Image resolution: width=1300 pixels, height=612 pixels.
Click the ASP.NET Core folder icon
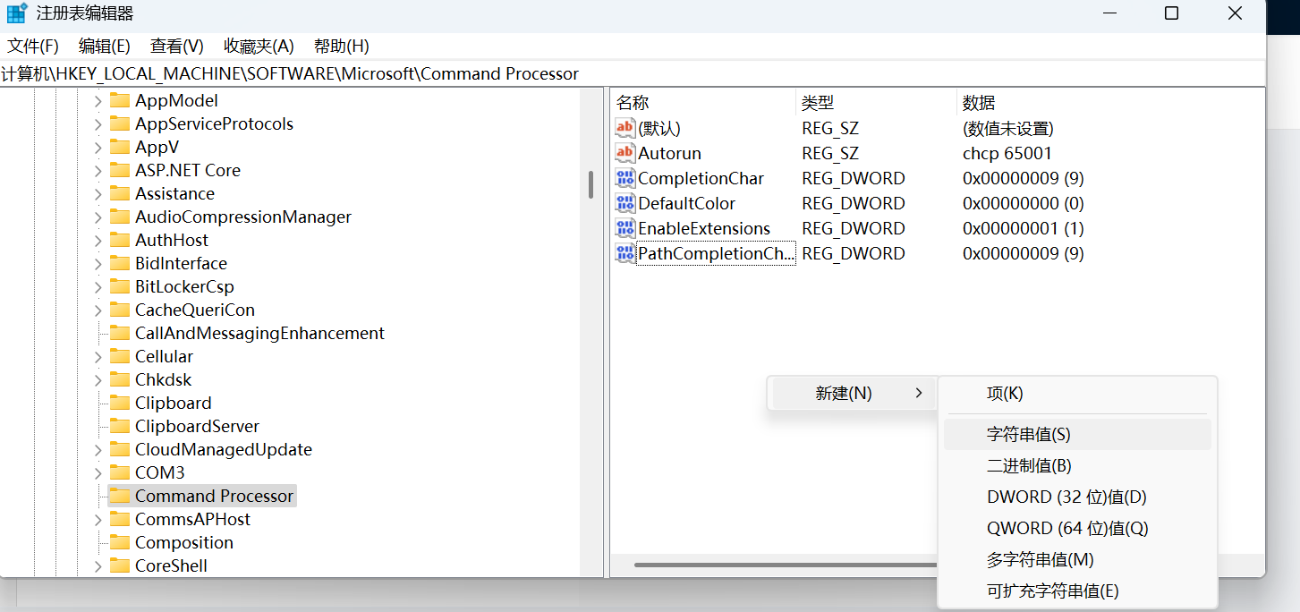tap(120, 170)
